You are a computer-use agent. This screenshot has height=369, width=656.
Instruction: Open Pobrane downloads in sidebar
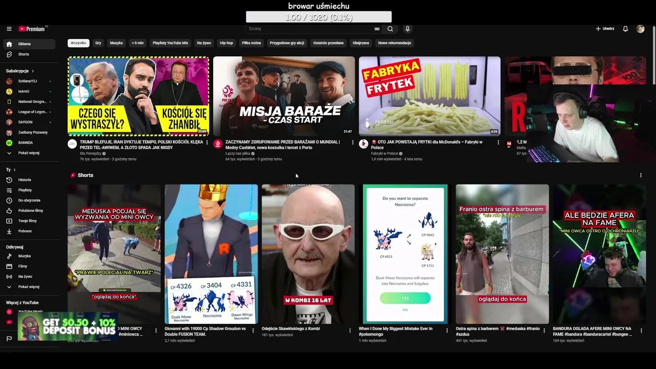pyautogui.click(x=29, y=231)
